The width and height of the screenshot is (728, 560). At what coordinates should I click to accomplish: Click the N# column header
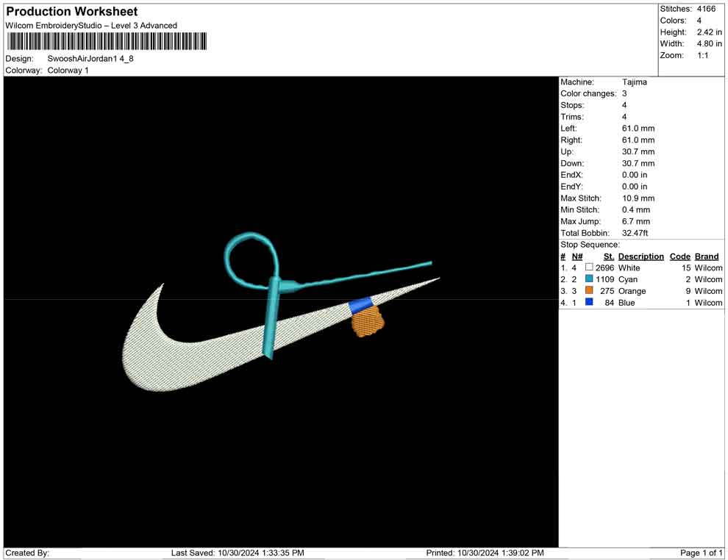[577, 256]
